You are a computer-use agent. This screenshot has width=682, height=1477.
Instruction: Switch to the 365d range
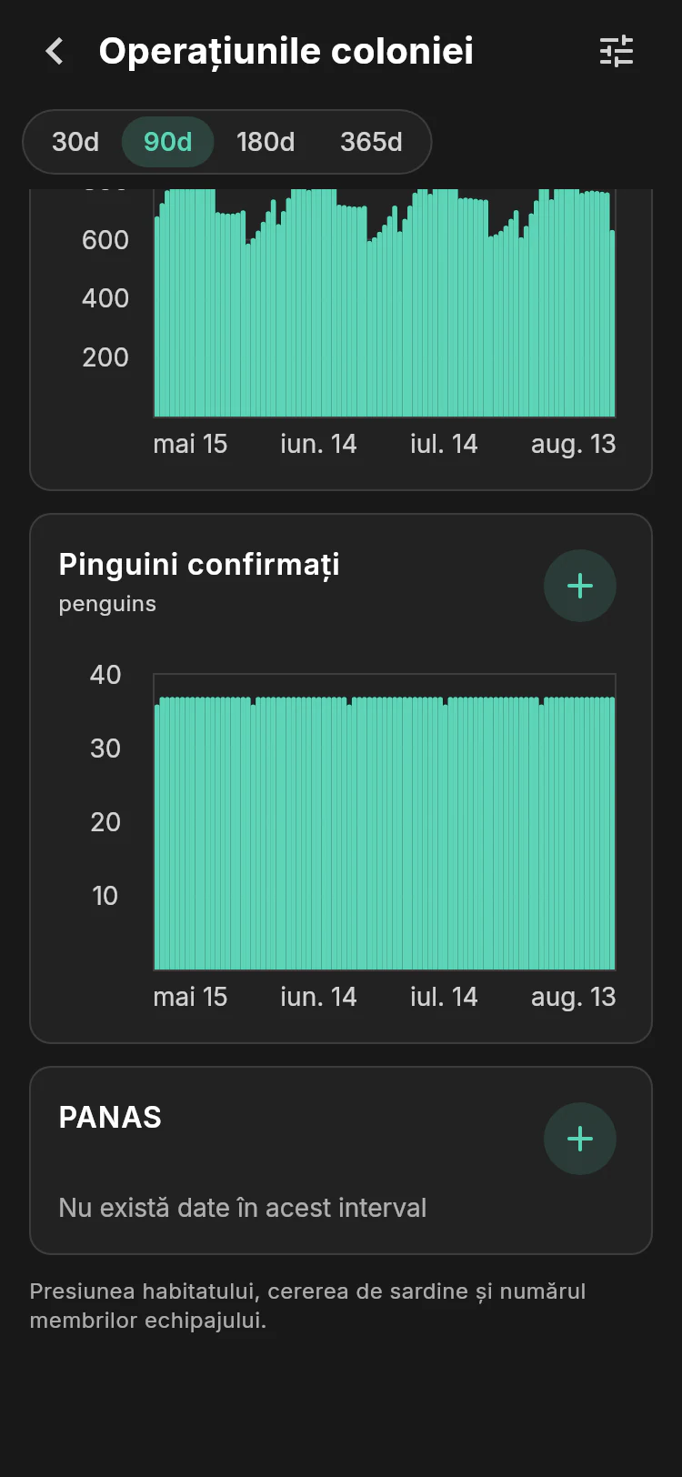371,142
